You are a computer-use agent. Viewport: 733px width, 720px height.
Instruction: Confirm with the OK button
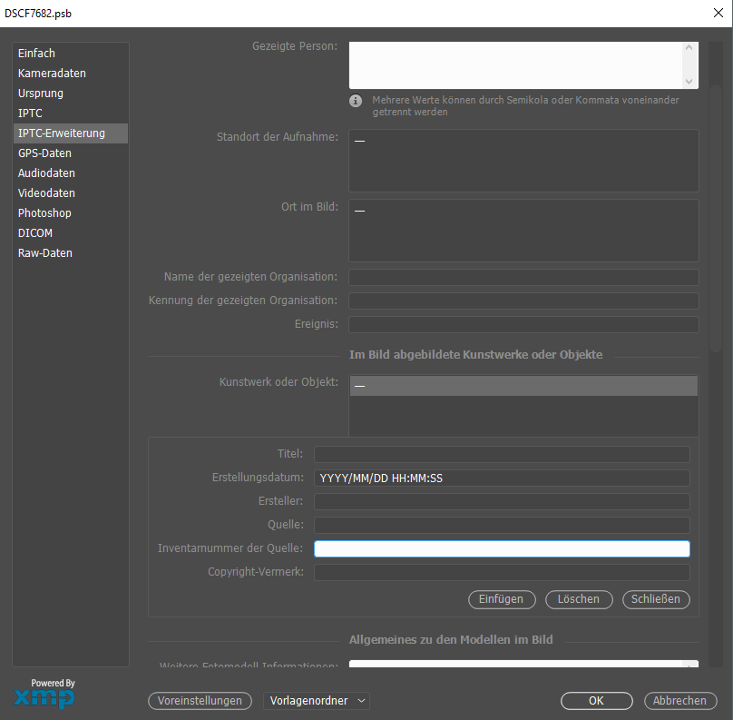596,701
